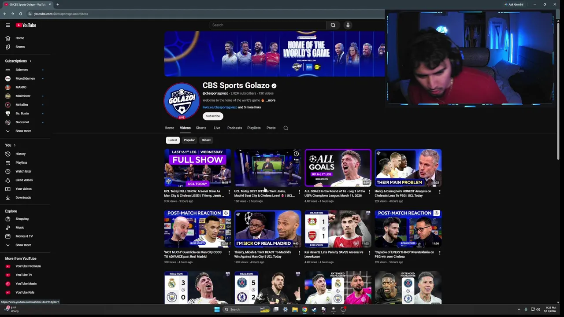Search within channel using magnifier icon
The image size is (564, 317).
coord(286,128)
